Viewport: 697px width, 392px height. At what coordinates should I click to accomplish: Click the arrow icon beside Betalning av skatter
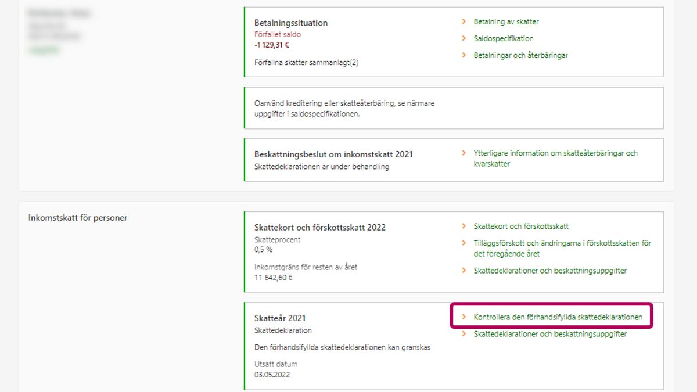(x=464, y=21)
